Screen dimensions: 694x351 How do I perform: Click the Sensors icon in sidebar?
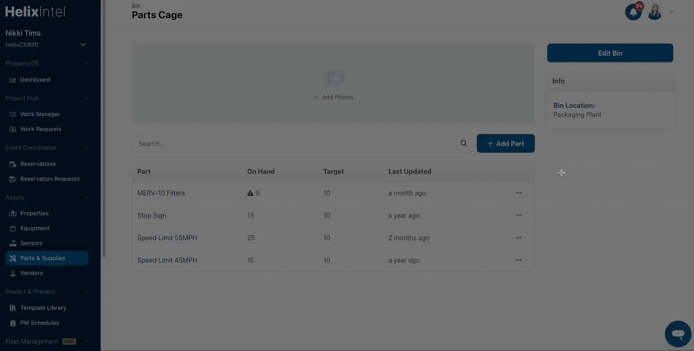pyautogui.click(x=13, y=243)
